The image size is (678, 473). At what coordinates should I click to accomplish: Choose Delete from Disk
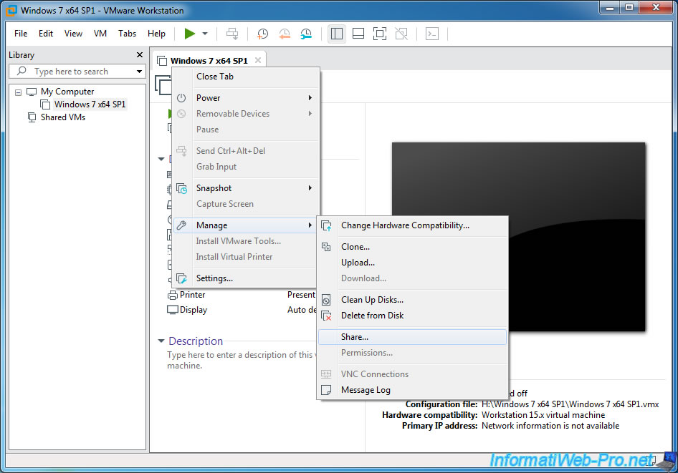[413, 316]
